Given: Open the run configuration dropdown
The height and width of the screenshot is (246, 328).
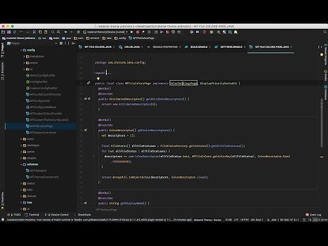Looking at the screenshot, I should (x=105, y=32).
